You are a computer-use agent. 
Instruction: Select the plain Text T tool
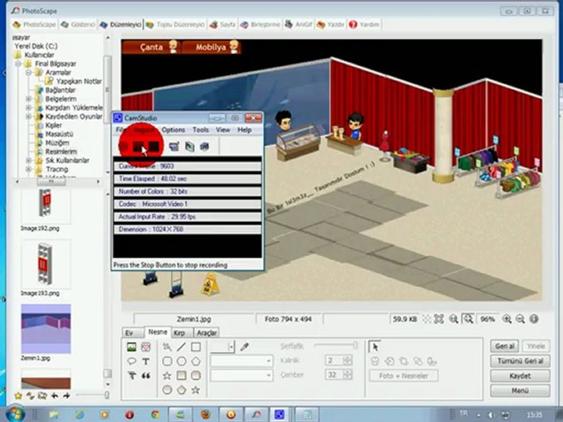click(x=146, y=362)
